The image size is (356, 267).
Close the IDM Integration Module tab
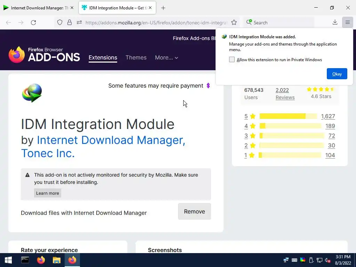[x=150, y=8]
